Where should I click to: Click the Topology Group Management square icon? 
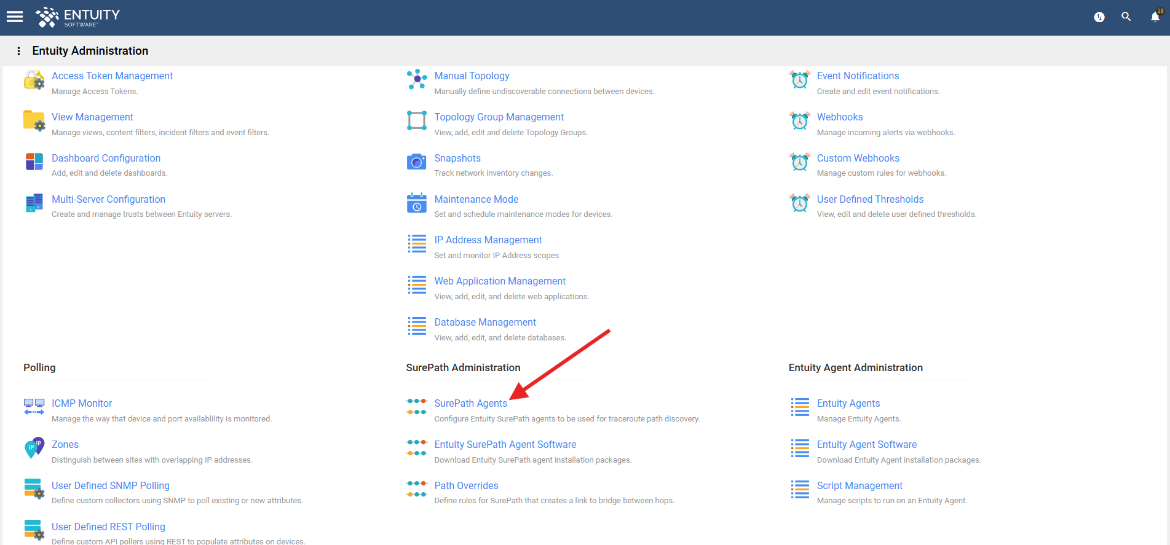tap(417, 120)
